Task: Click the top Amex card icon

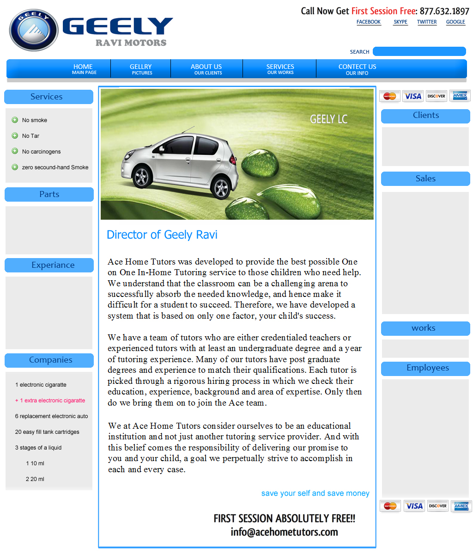Action: pos(460,96)
